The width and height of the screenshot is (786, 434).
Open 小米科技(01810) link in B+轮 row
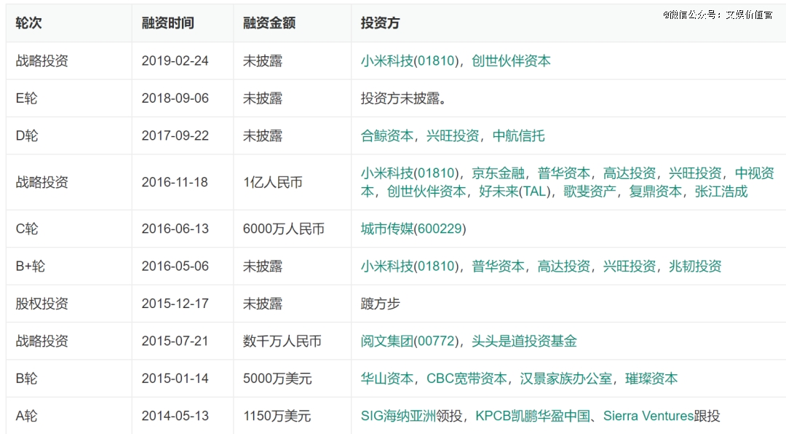point(409,266)
